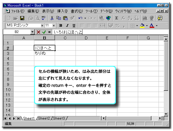Open the ファイル(F) menu
The height and width of the screenshot is (131, 173).
click(18, 11)
